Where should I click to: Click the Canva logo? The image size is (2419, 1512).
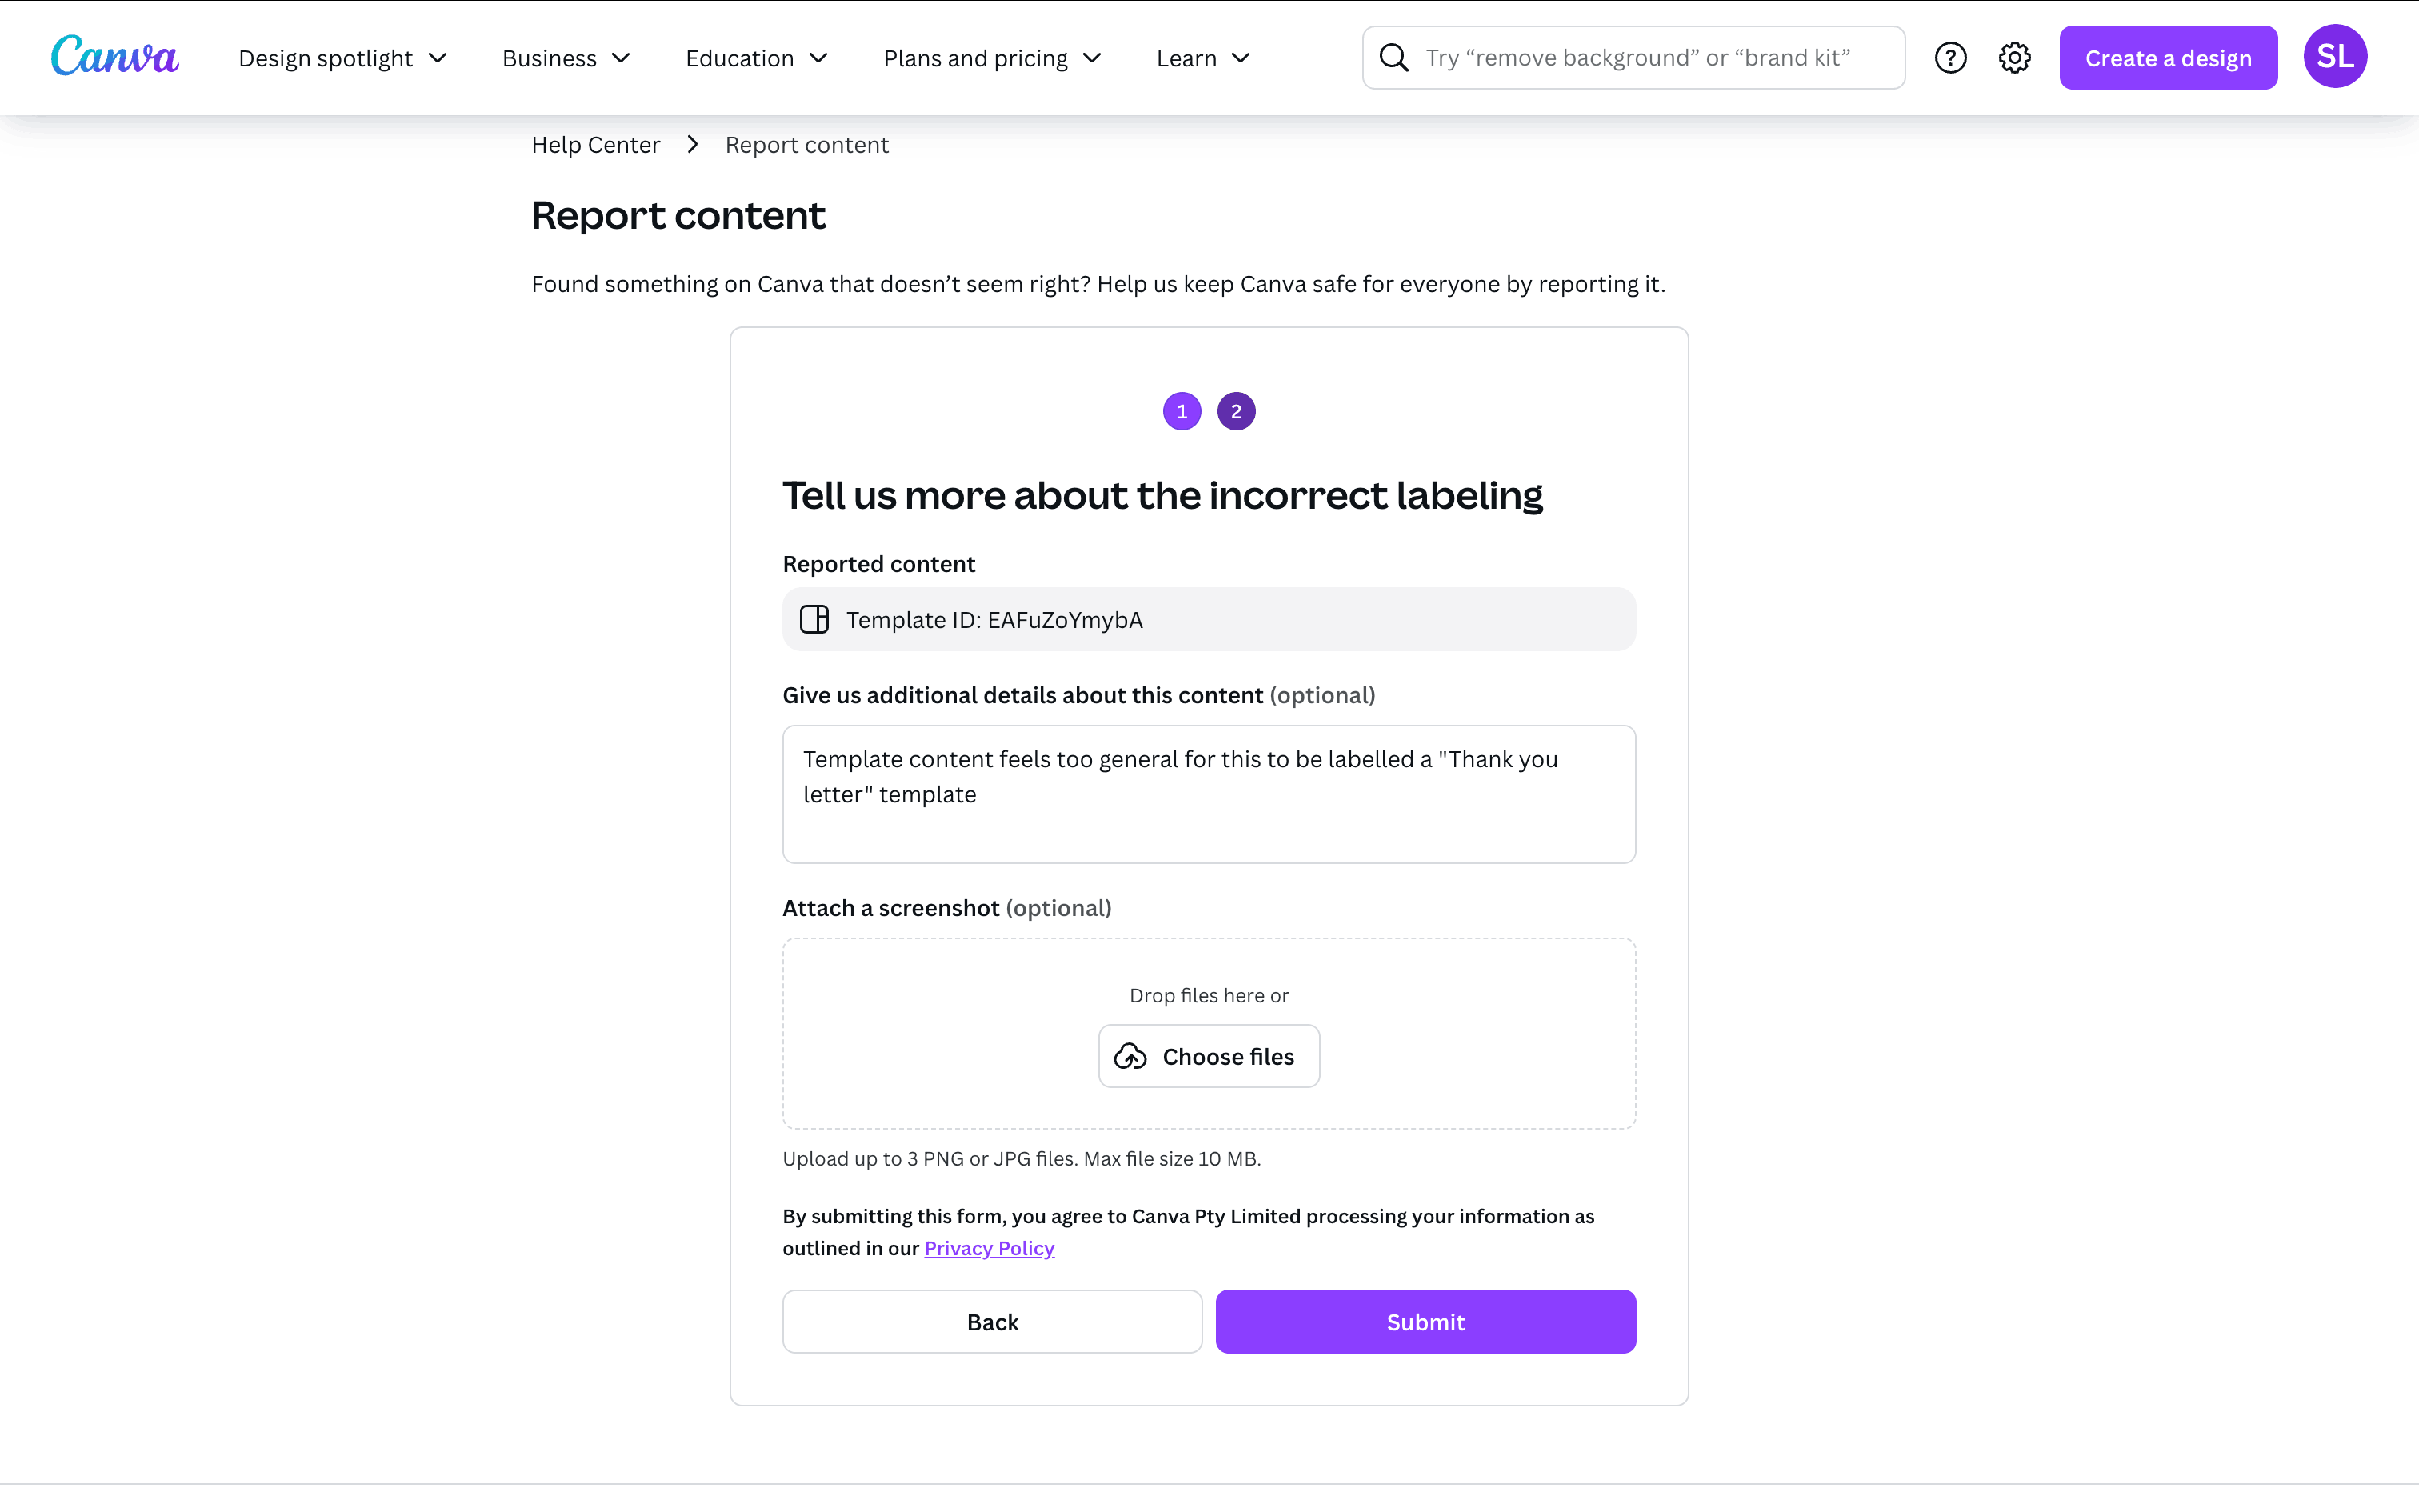click(115, 56)
